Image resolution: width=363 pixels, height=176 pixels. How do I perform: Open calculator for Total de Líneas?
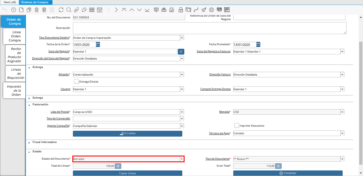118,166
